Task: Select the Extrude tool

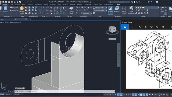Action: coord(5,10)
